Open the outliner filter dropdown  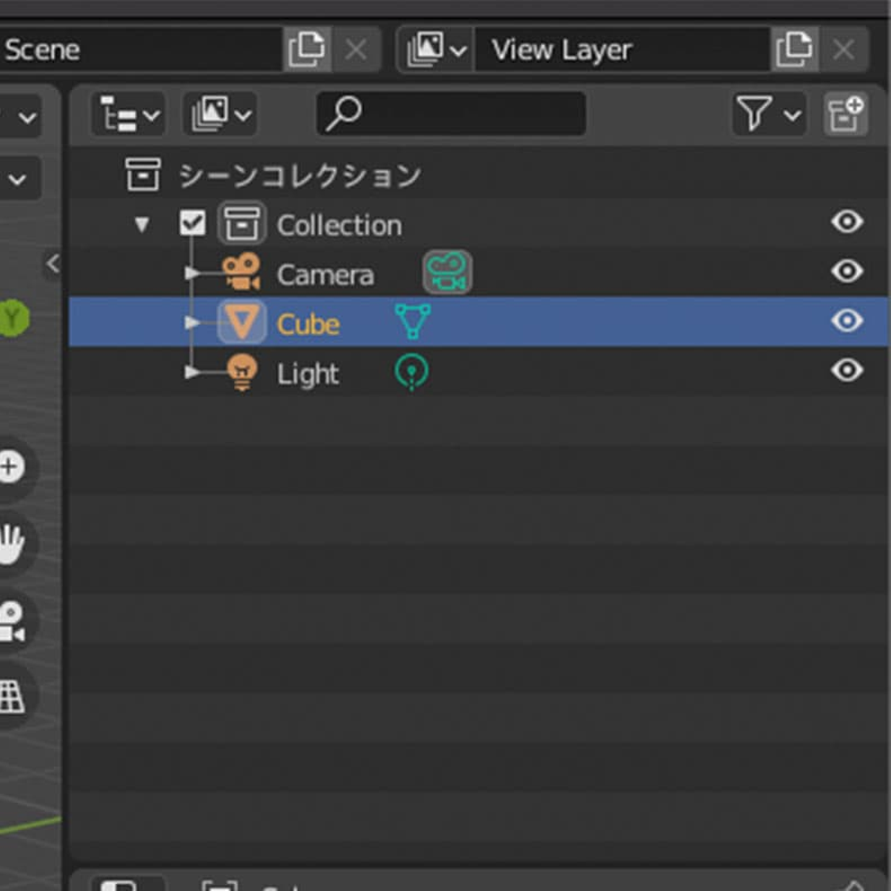coord(768,114)
